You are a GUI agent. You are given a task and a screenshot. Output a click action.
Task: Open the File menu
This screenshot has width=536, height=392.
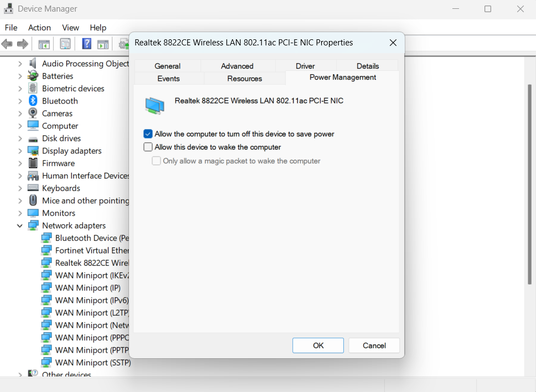(x=11, y=27)
